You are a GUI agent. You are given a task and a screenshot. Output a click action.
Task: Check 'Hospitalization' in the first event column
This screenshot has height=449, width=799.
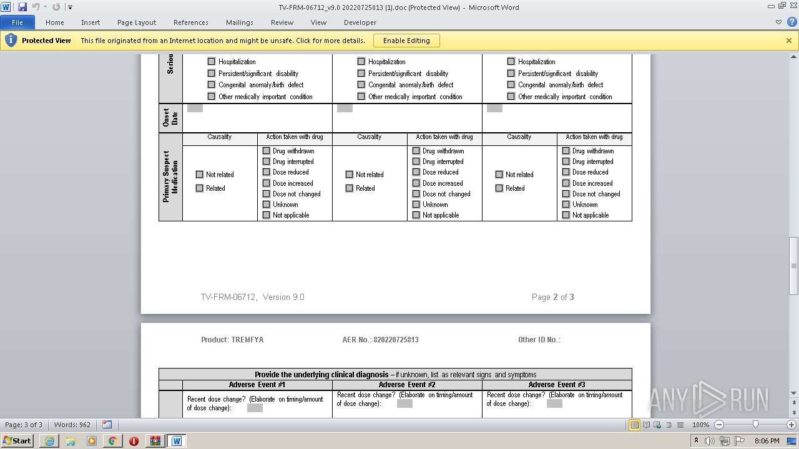tap(212, 62)
